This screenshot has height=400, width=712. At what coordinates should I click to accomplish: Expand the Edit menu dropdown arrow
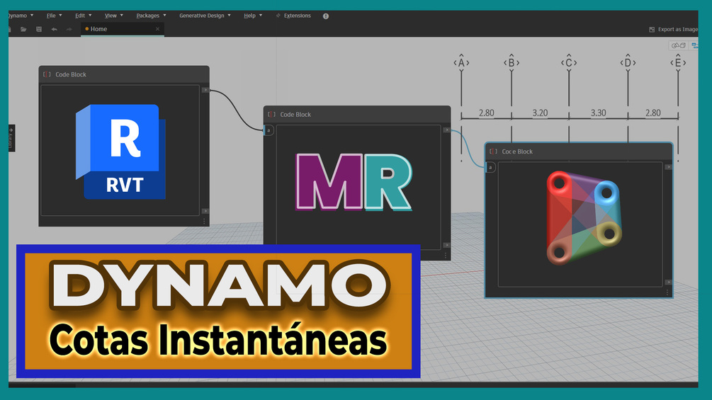point(90,16)
